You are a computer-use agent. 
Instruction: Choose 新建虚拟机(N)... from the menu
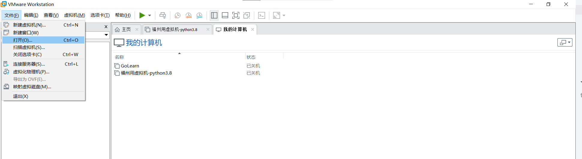[x=43, y=25]
